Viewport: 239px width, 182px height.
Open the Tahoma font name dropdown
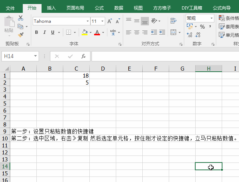88,21
